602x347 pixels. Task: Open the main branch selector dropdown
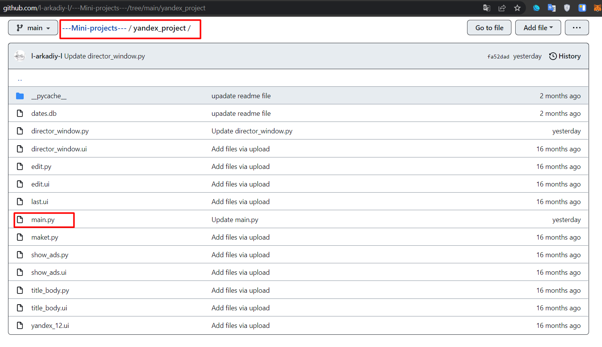click(33, 28)
